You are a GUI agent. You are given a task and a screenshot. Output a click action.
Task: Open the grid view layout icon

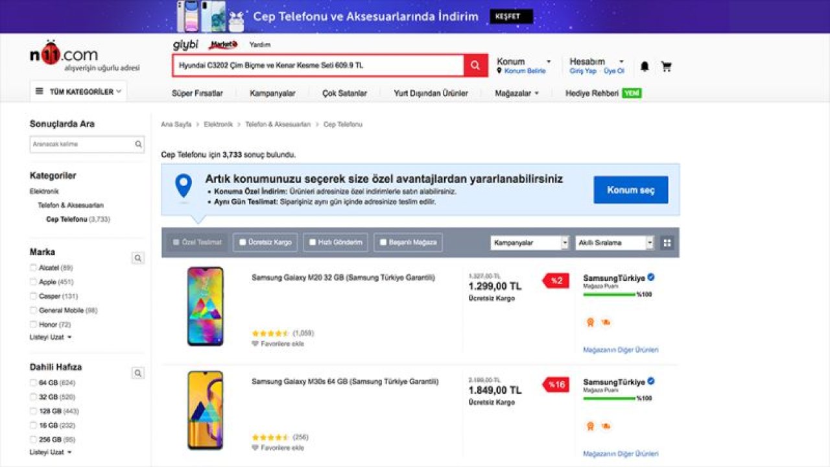pyautogui.click(x=668, y=242)
